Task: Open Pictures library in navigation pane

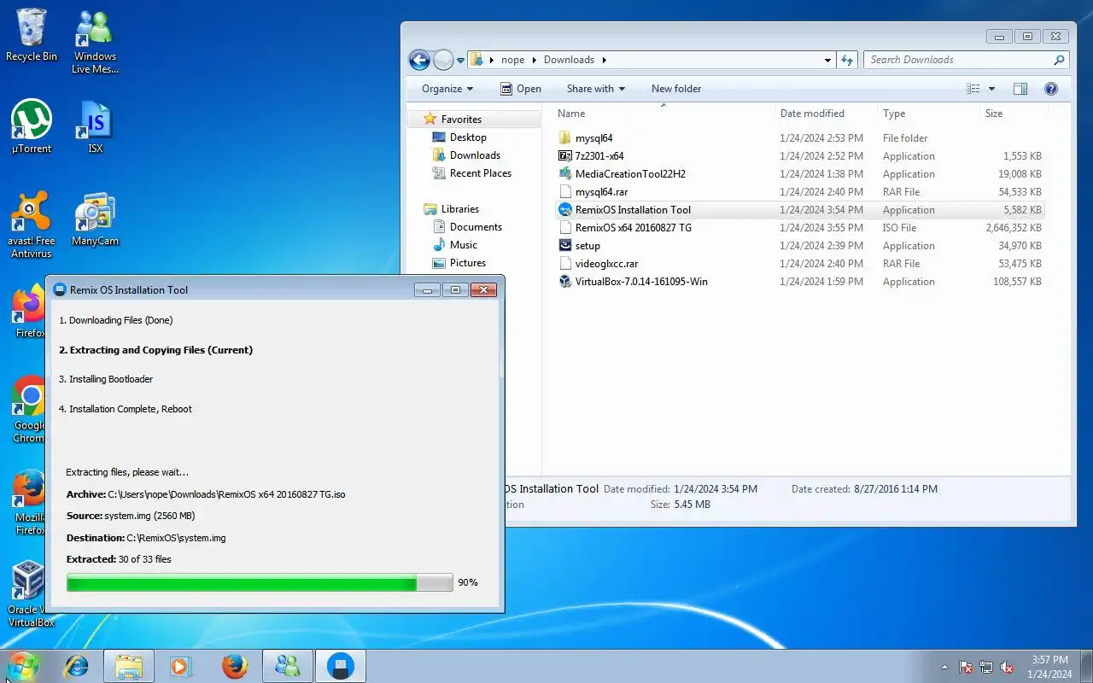Action: [x=467, y=263]
